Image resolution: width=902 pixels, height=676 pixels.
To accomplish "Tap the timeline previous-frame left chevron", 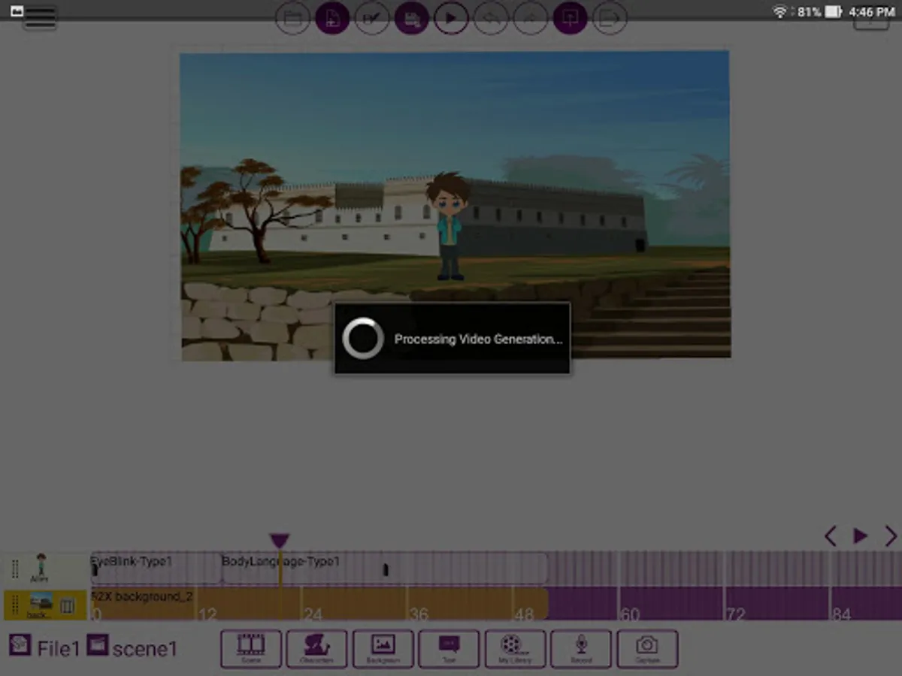I will 831,536.
